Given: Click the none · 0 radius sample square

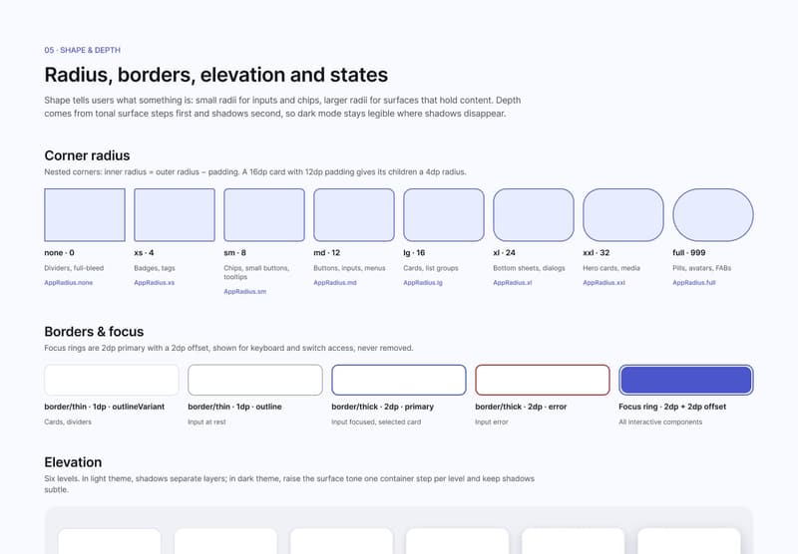Looking at the screenshot, I should point(85,215).
